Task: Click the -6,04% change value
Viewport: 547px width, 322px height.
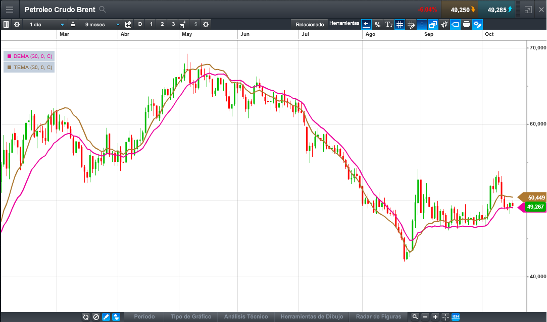Action: (x=427, y=10)
